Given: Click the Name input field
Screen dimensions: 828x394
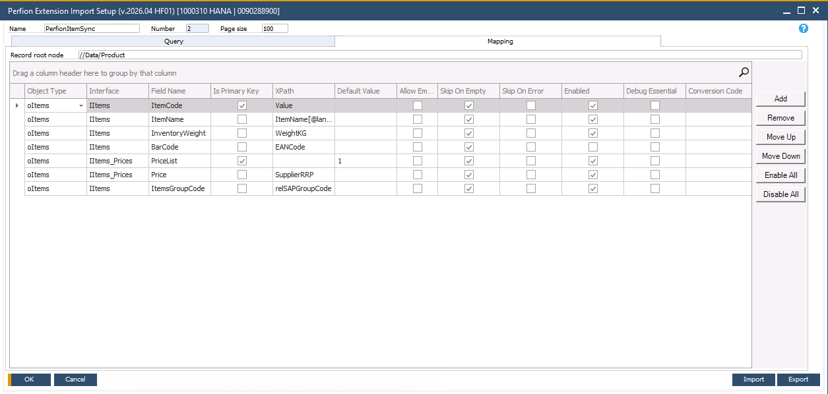Looking at the screenshot, I should click(92, 28).
